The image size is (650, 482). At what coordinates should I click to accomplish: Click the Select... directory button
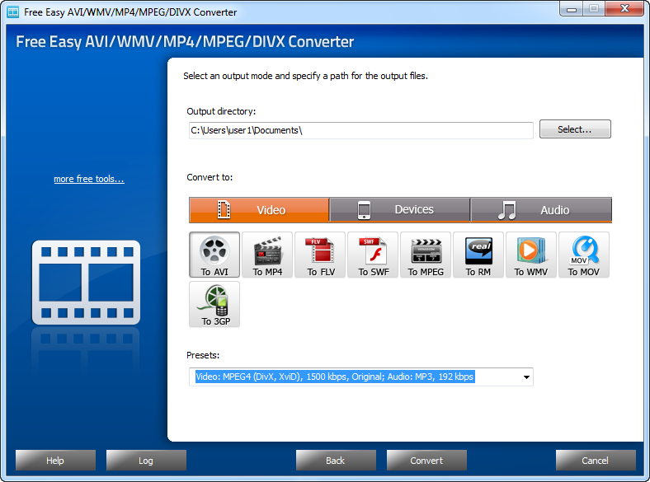575,129
